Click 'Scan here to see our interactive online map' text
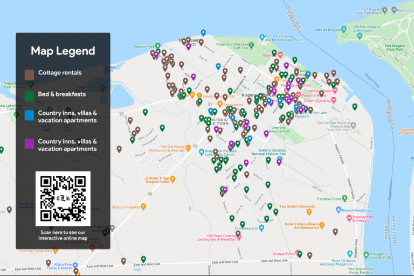 (x=63, y=235)
